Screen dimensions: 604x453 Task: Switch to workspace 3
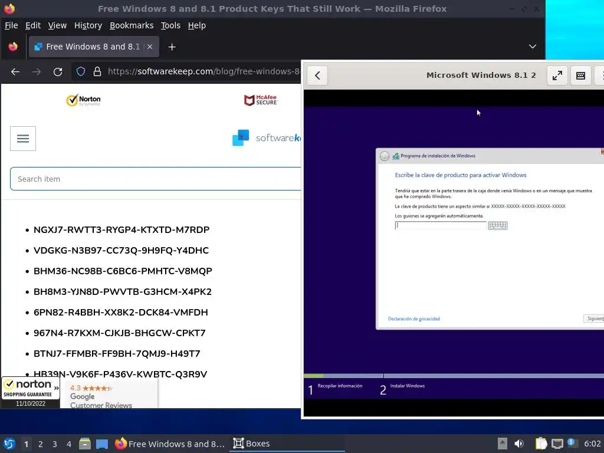pyautogui.click(x=55, y=444)
